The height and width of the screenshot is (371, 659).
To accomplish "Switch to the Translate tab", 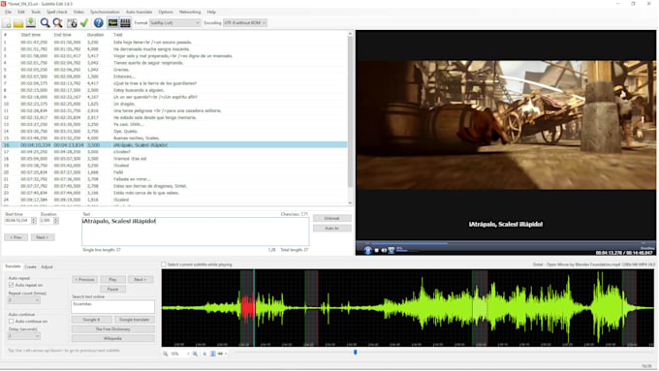I will 13,266.
